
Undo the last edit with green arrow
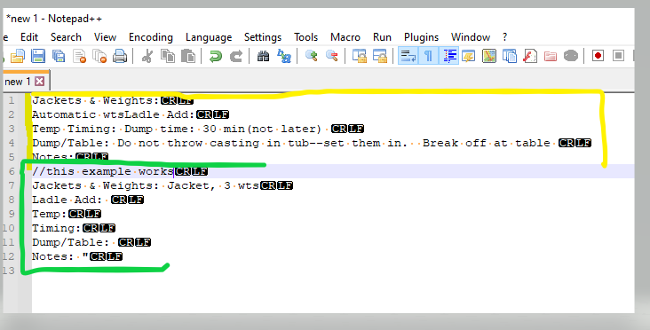[x=215, y=56]
